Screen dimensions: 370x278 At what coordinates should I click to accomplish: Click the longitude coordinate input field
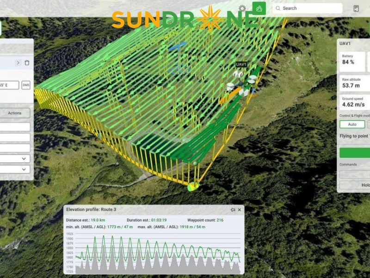click(9, 85)
